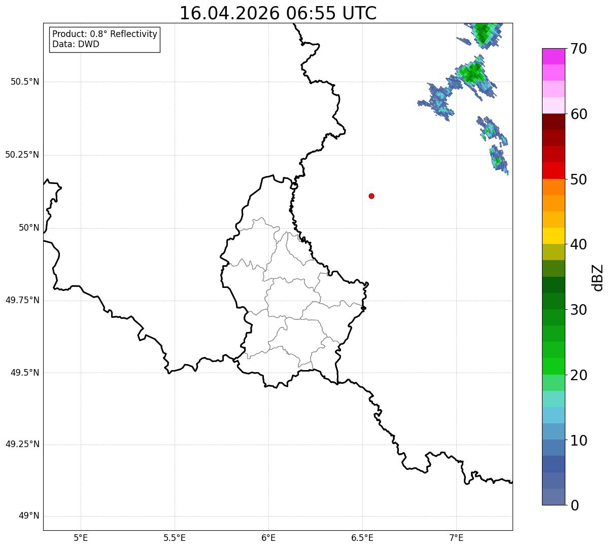Click the red radar location dot
Viewport: 610px width, 548px height.
(x=371, y=196)
